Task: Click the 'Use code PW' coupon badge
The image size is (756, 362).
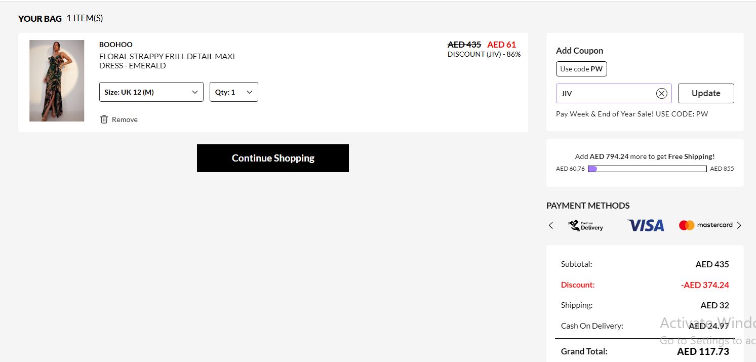Action: (581, 68)
